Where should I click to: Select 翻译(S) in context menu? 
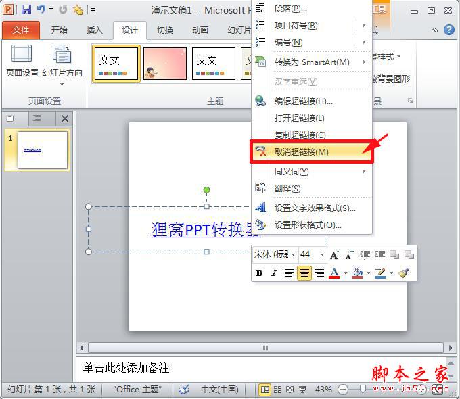click(312, 189)
